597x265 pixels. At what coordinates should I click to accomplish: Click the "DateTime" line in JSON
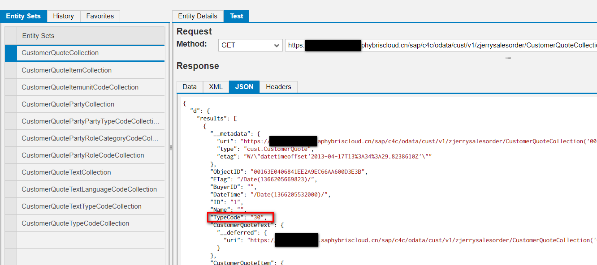[271, 194]
